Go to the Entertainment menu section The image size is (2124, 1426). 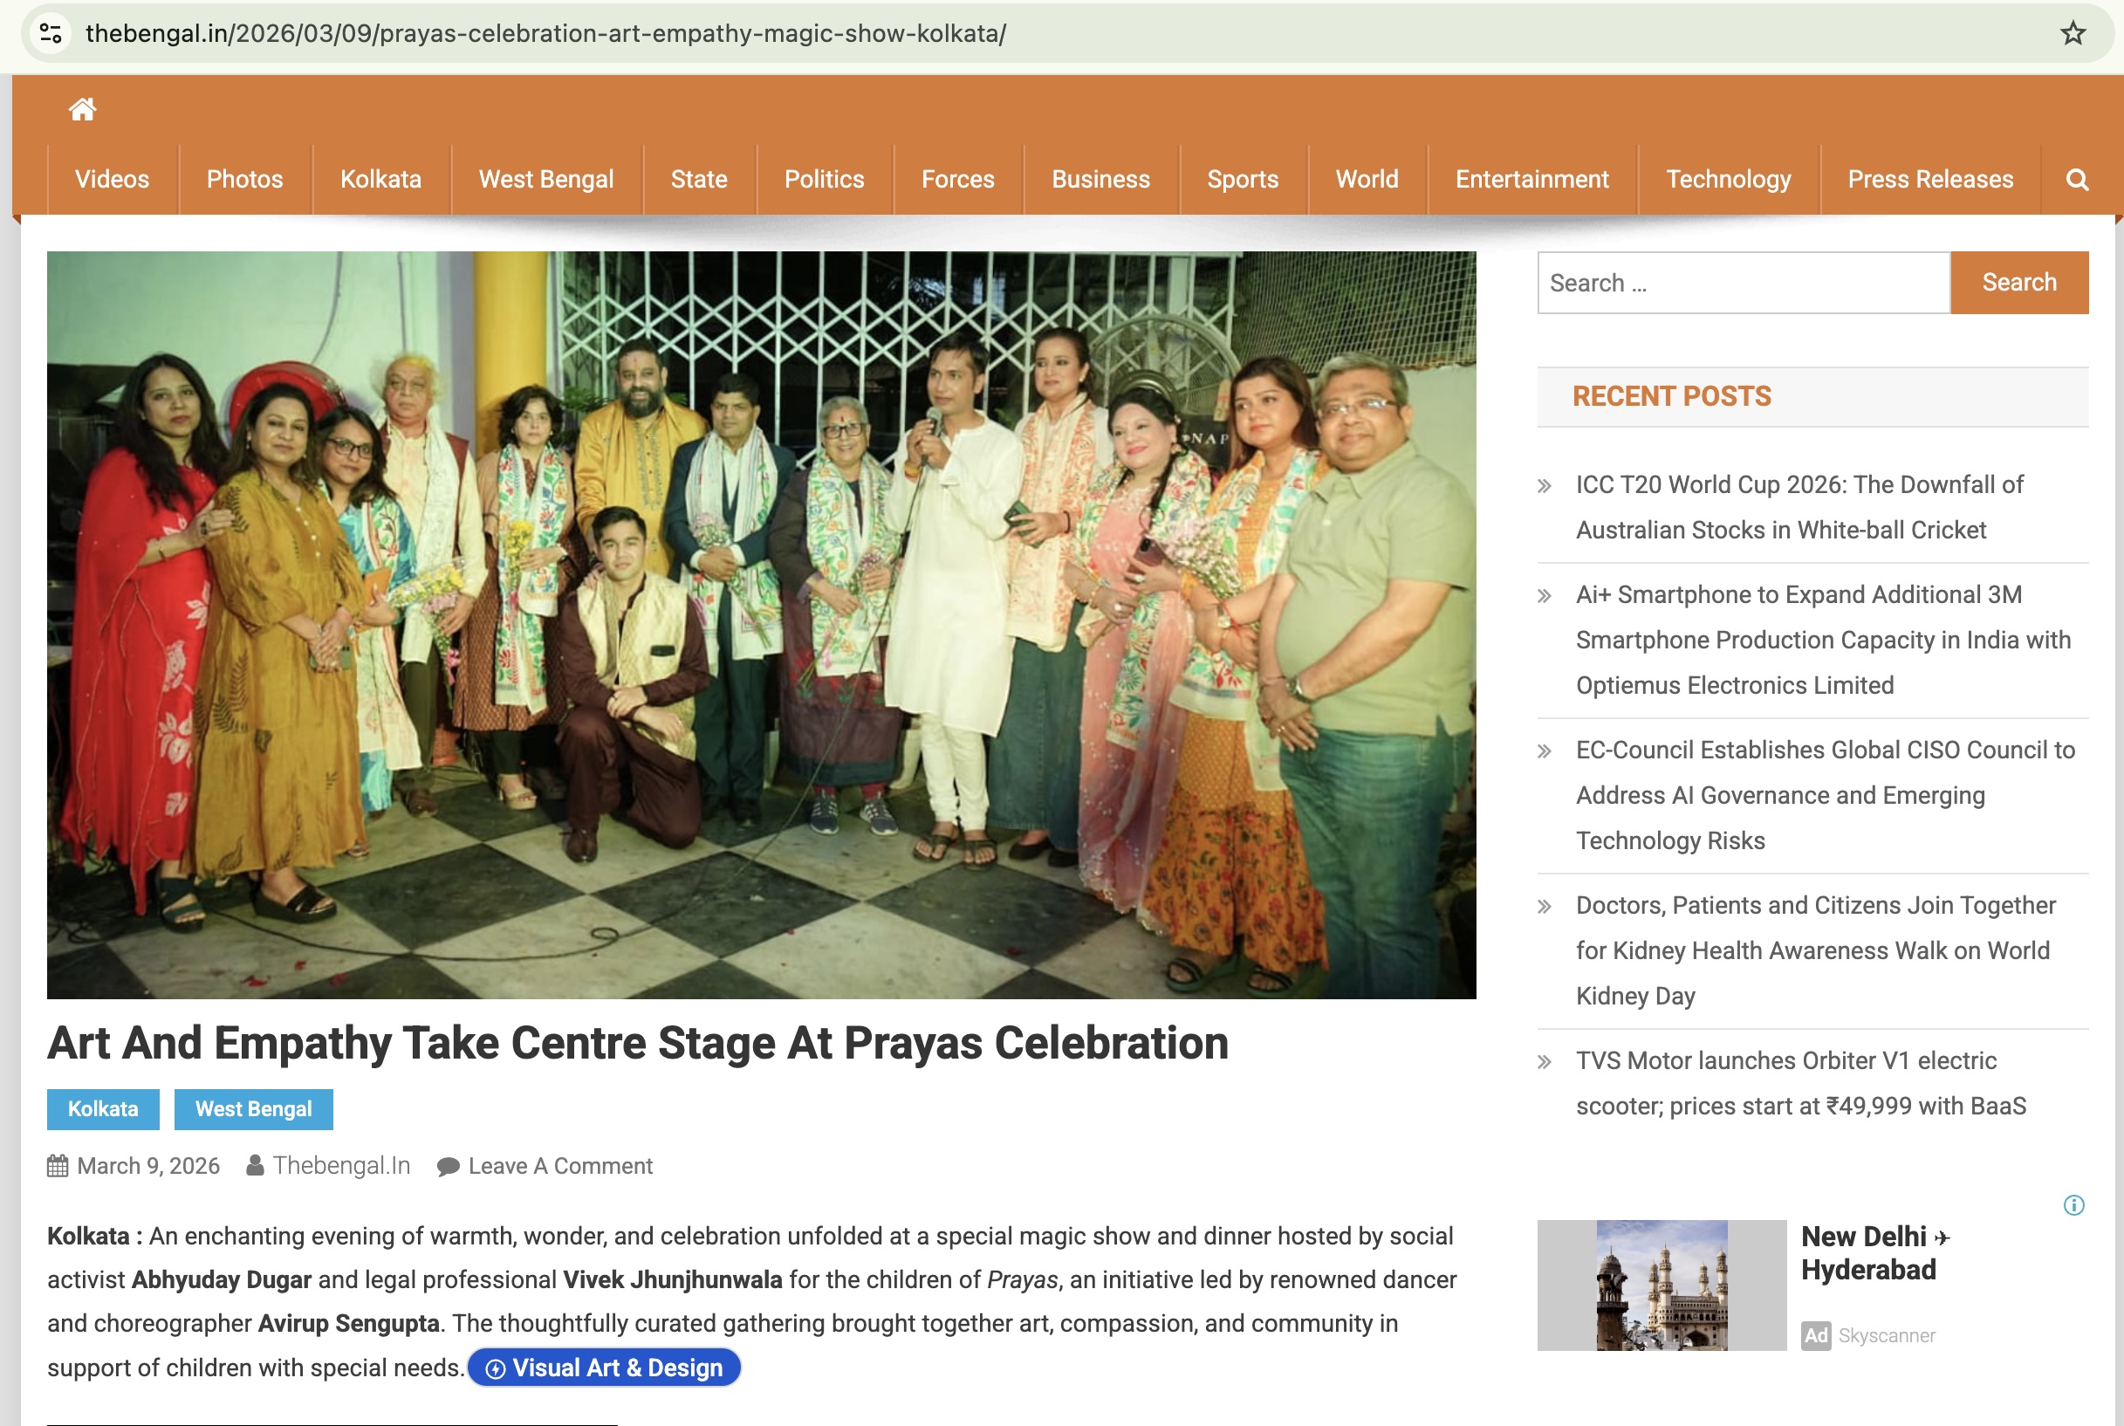click(x=1532, y=179)
